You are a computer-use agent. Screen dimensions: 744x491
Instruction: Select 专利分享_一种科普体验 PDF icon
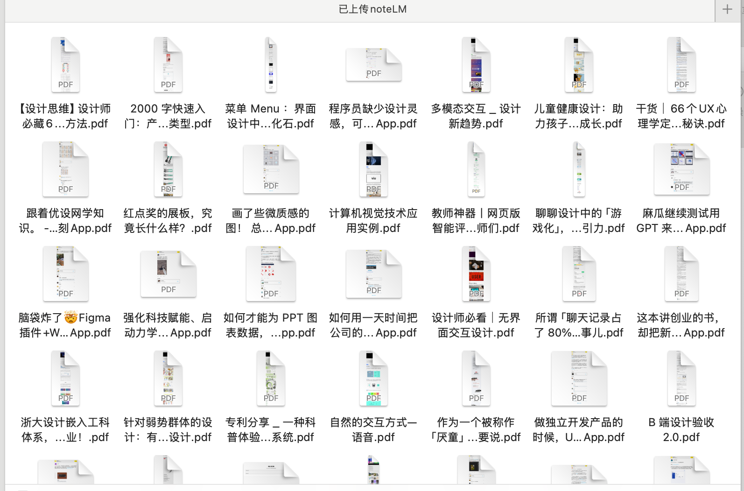coord(271,378)
